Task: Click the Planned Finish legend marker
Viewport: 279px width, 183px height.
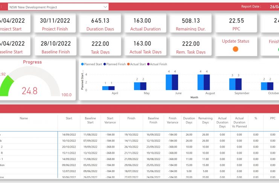Action: [105, 64]
